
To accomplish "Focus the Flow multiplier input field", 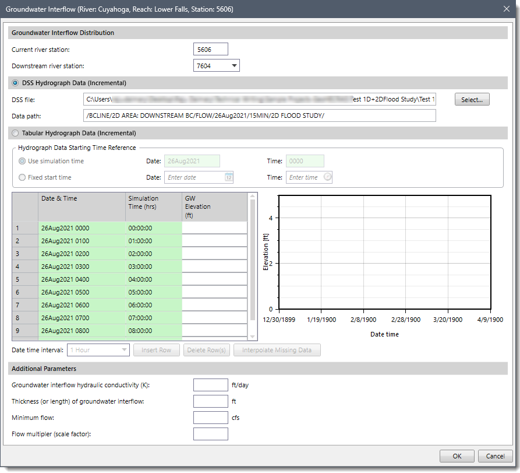I will point(211,434).
